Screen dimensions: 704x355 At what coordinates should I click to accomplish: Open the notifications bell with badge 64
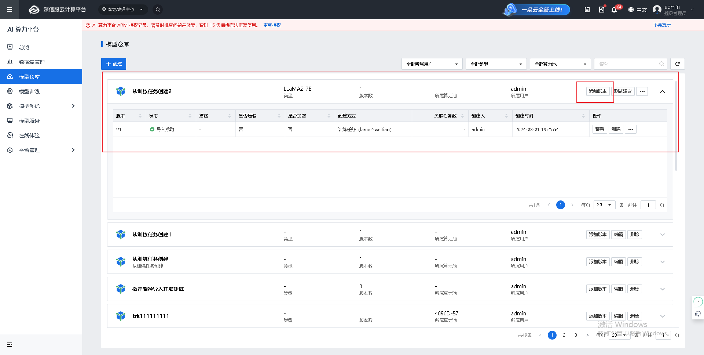coord(614,10)
